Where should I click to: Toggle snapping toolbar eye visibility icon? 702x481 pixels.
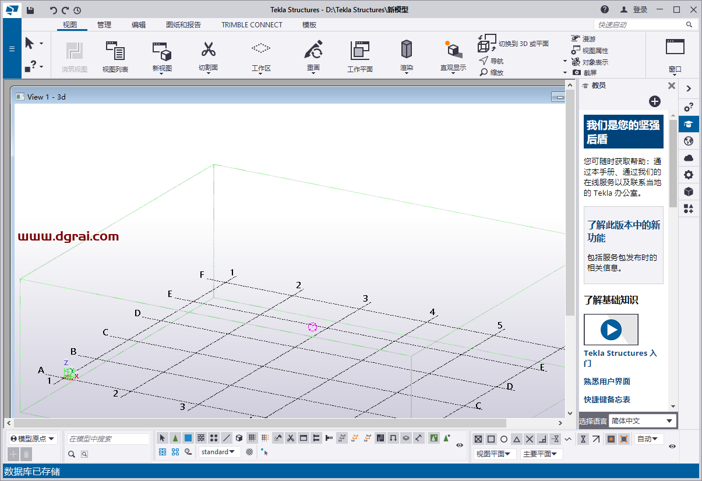[x=672, y=446]
